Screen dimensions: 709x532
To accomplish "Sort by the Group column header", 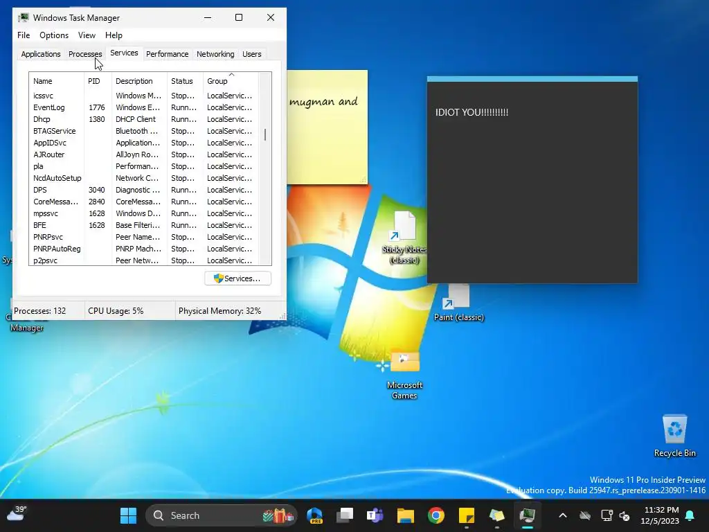I will pyautogui.click(x=231, y=81).
